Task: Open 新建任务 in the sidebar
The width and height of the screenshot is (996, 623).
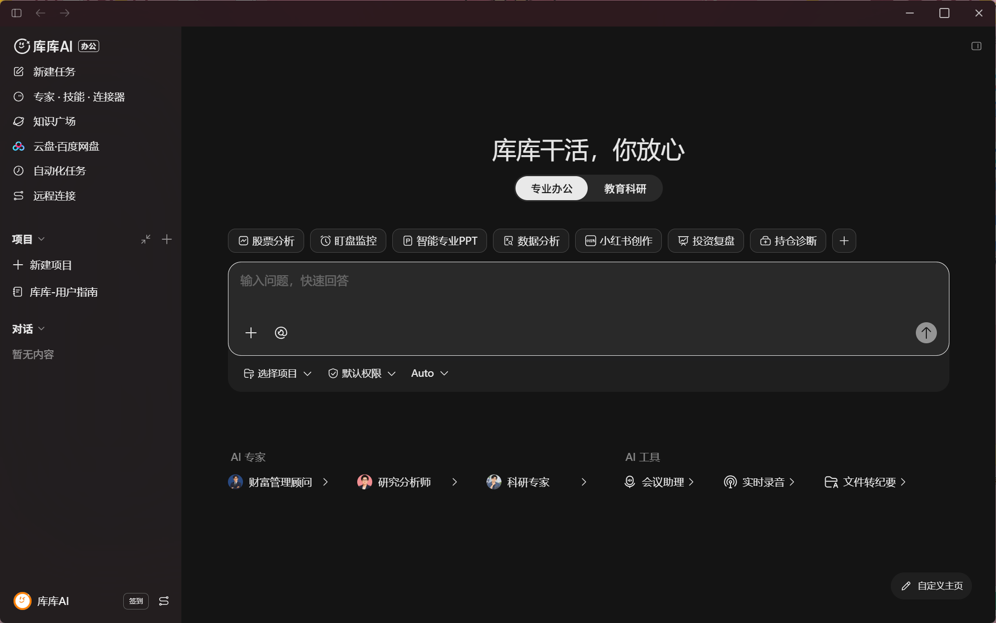Action: 54,72
